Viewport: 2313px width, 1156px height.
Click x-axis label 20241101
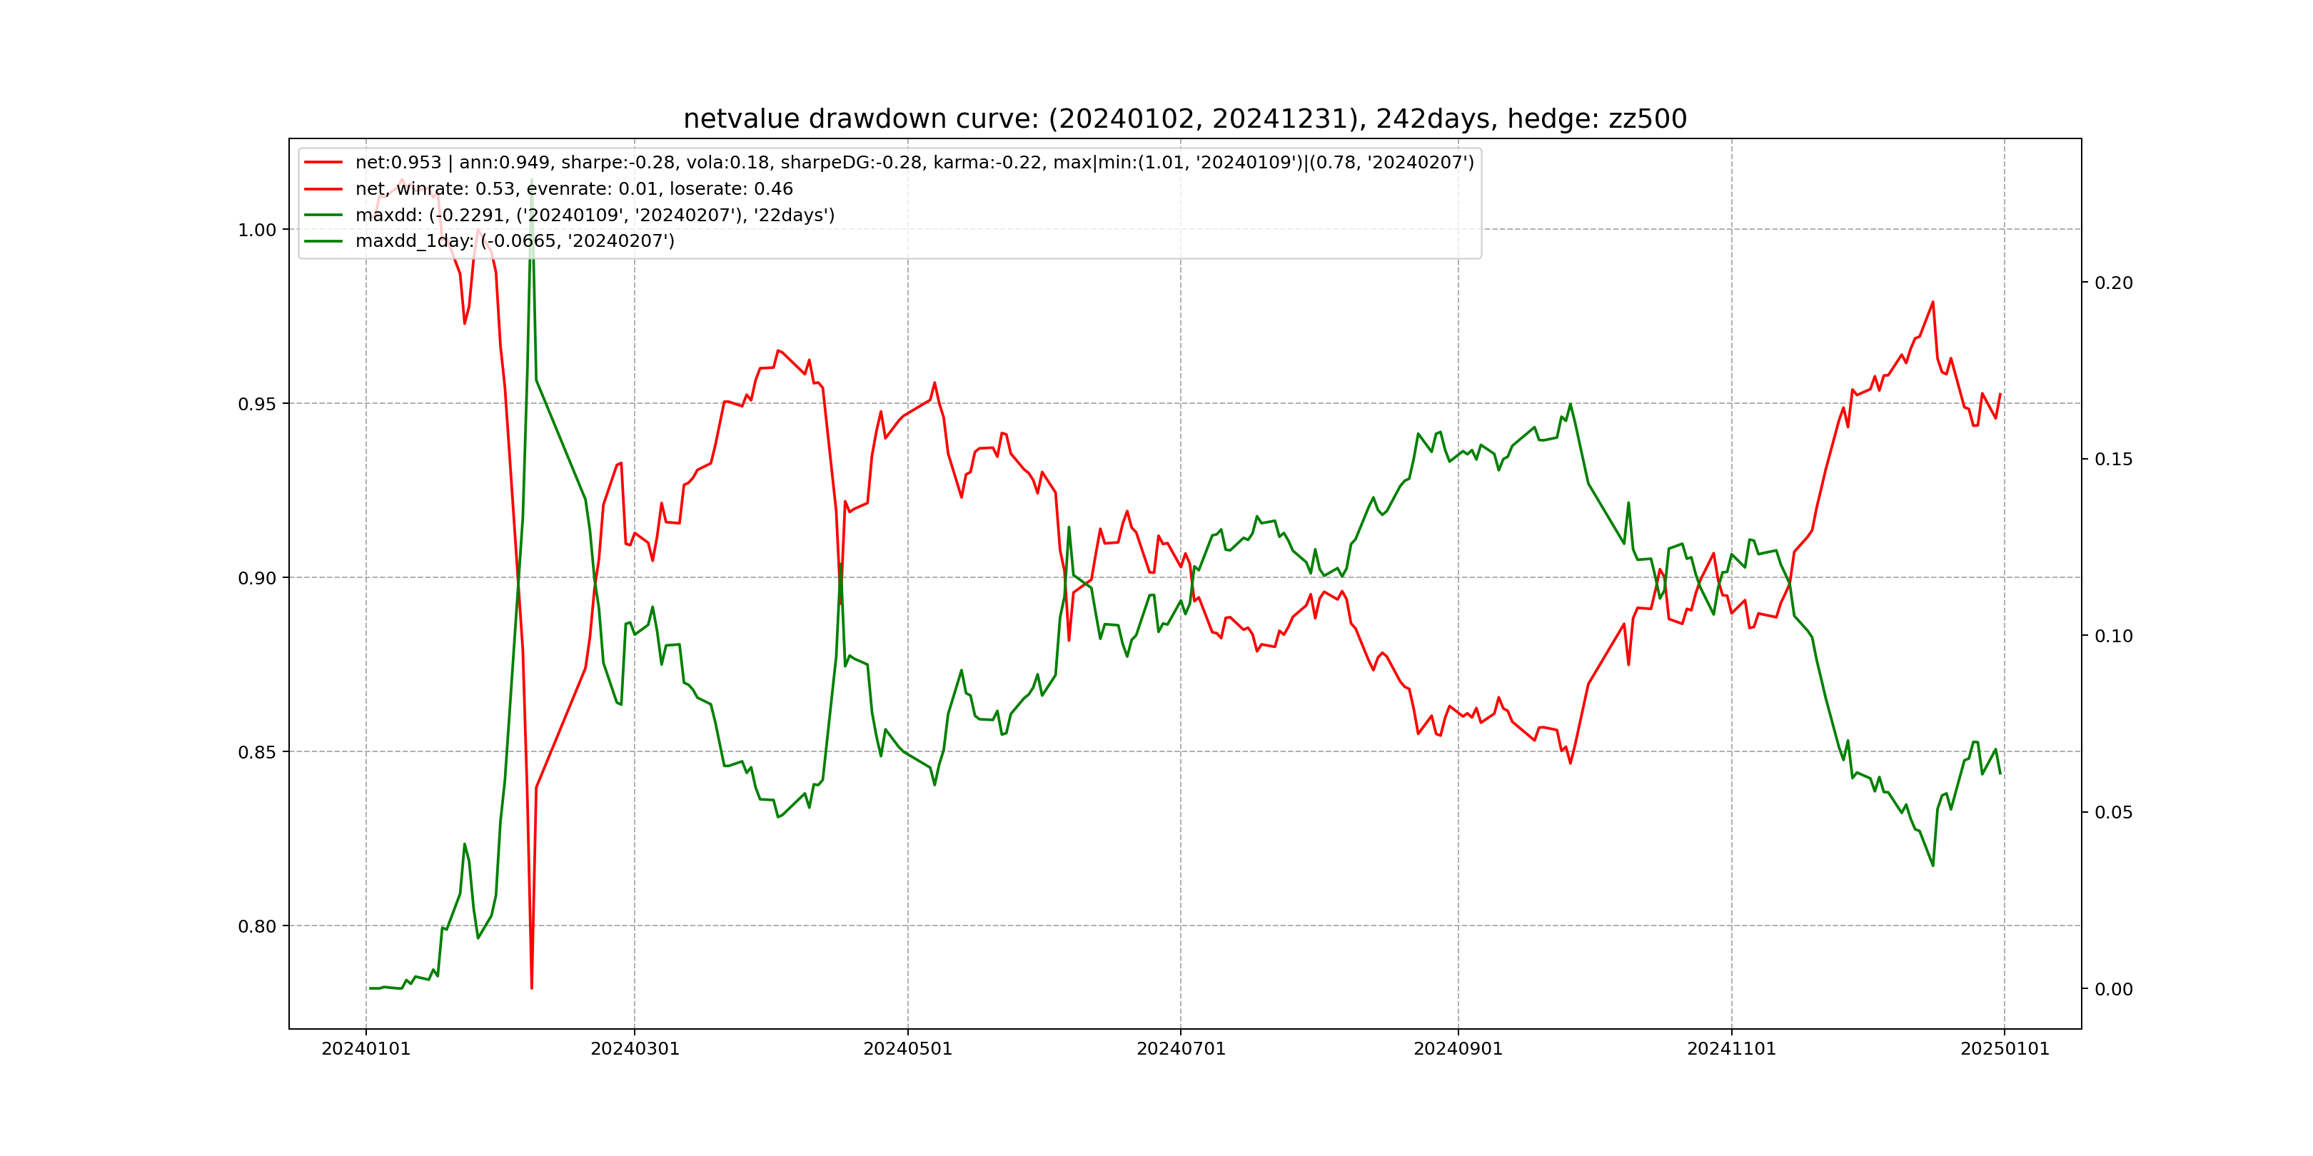pos(1731,1049)
